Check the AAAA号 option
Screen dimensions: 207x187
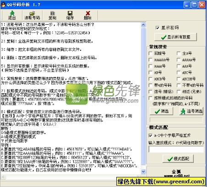click(151, 66)
